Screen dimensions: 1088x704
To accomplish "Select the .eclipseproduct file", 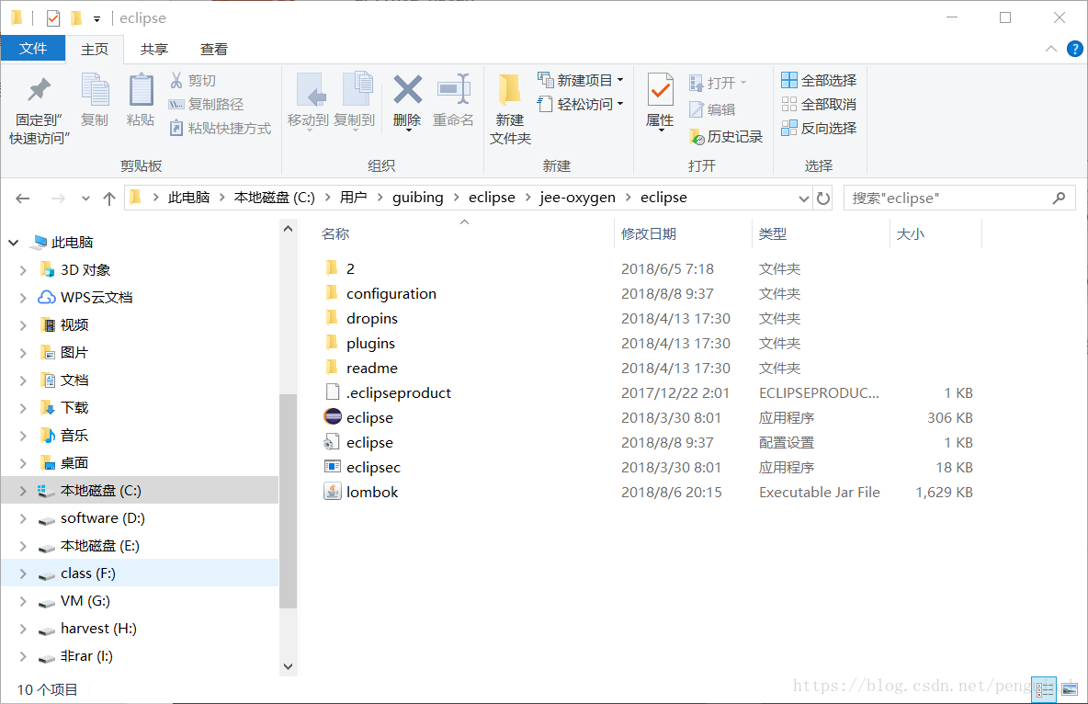I will pos(398,393).
